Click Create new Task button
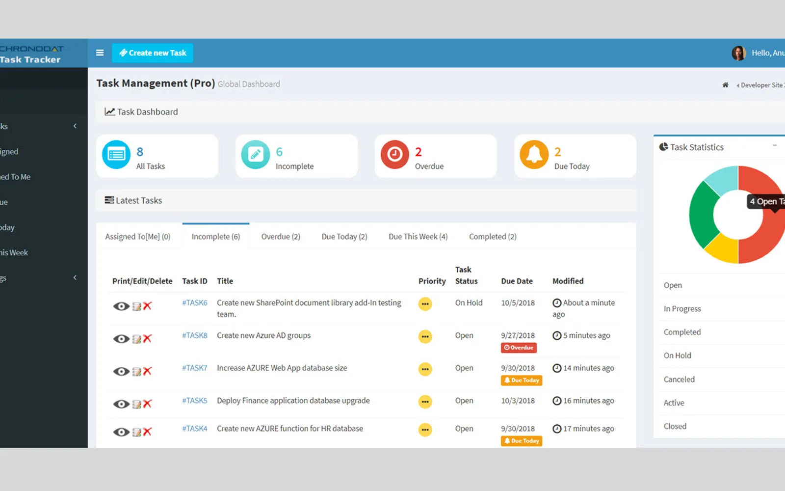The image size is (785, 491). (153, 53)
